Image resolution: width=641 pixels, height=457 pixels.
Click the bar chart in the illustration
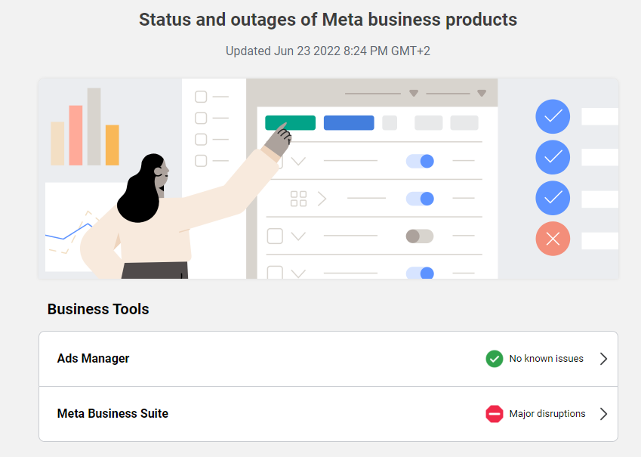point(85,127)
